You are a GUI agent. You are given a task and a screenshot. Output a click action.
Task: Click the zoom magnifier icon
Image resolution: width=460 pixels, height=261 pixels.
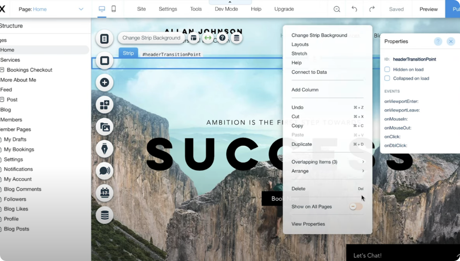(x=337, y=8)
